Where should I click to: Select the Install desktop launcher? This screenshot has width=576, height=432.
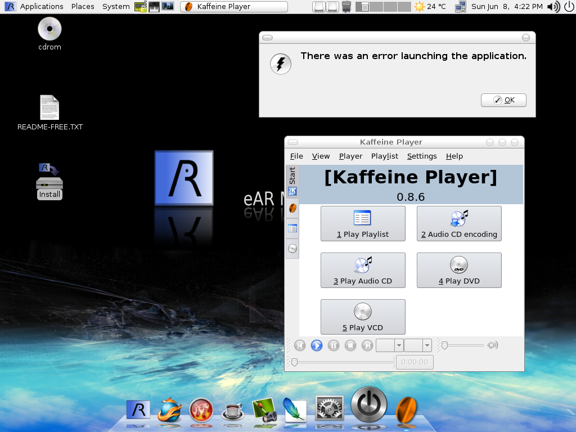click(x=49, y=182)
